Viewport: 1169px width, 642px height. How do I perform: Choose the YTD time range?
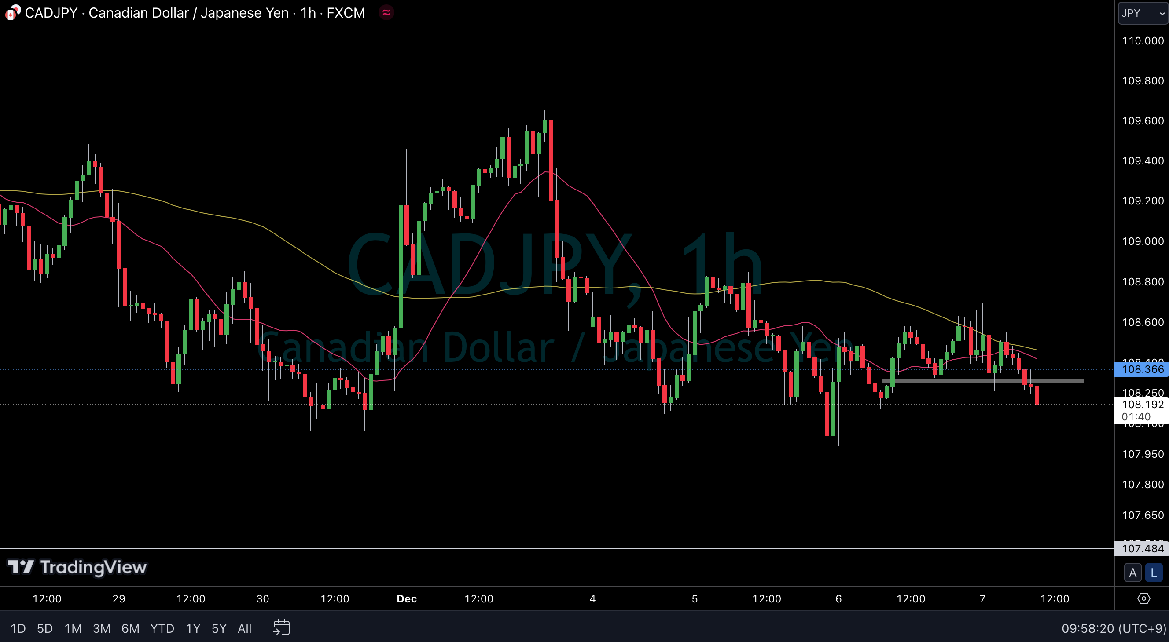162,628
